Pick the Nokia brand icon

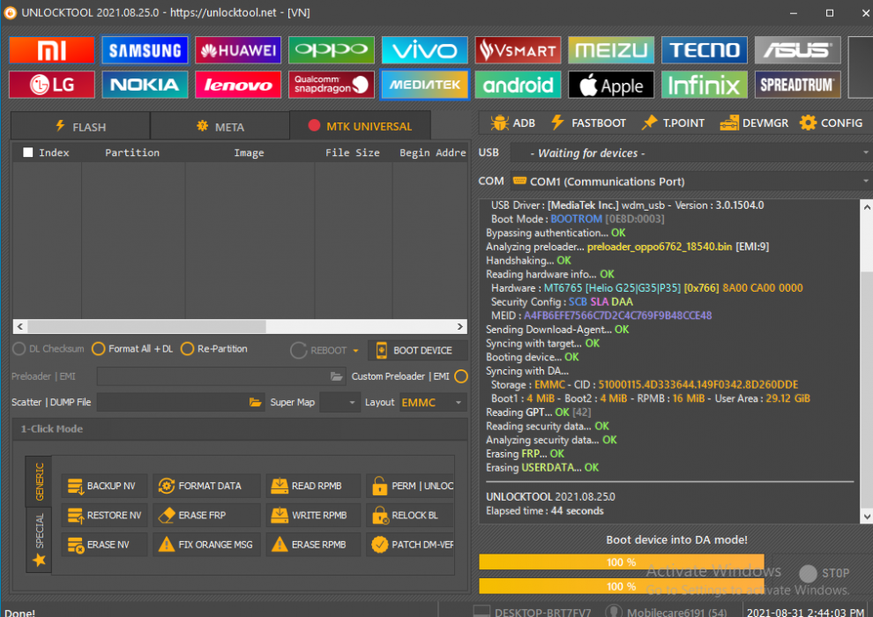(x=145, y=85)
